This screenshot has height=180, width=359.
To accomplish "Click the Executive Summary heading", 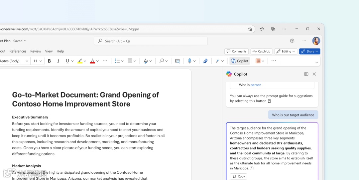I will click(x=30, y=117).
